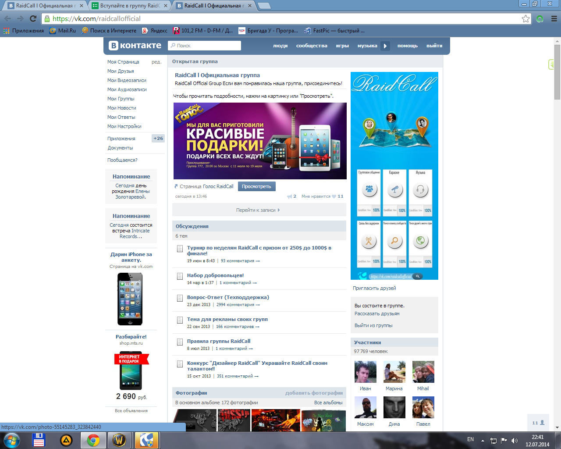Click the 11 online friends counter

click(538, 423)
